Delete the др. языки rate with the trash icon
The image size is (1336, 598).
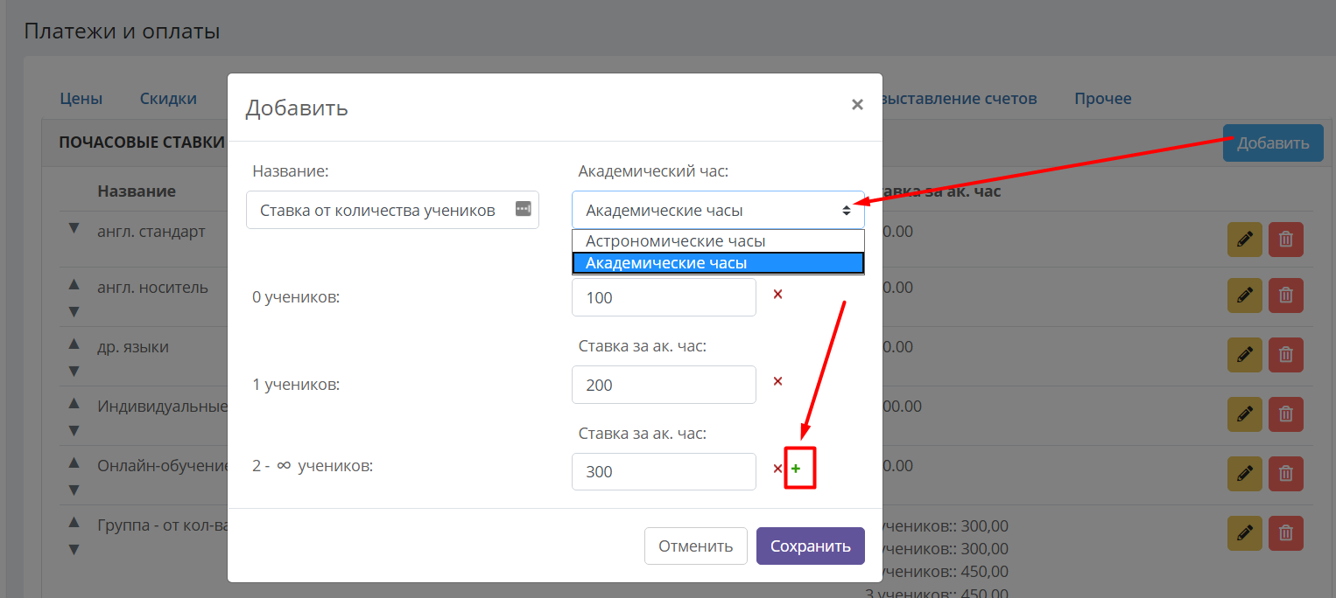pos(1285,355)
